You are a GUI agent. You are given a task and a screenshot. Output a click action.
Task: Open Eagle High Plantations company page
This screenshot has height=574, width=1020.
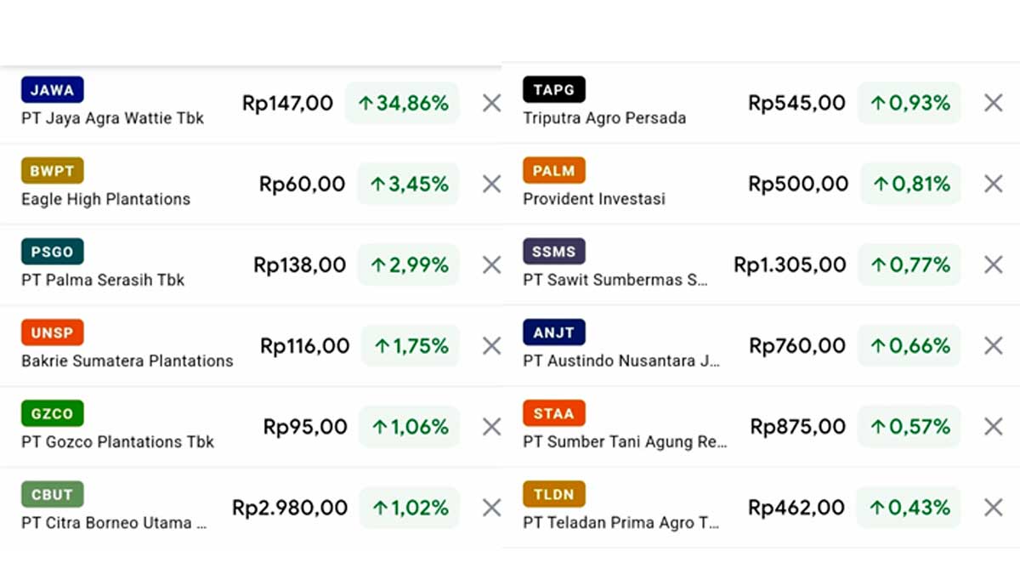[x=105, y=199]
